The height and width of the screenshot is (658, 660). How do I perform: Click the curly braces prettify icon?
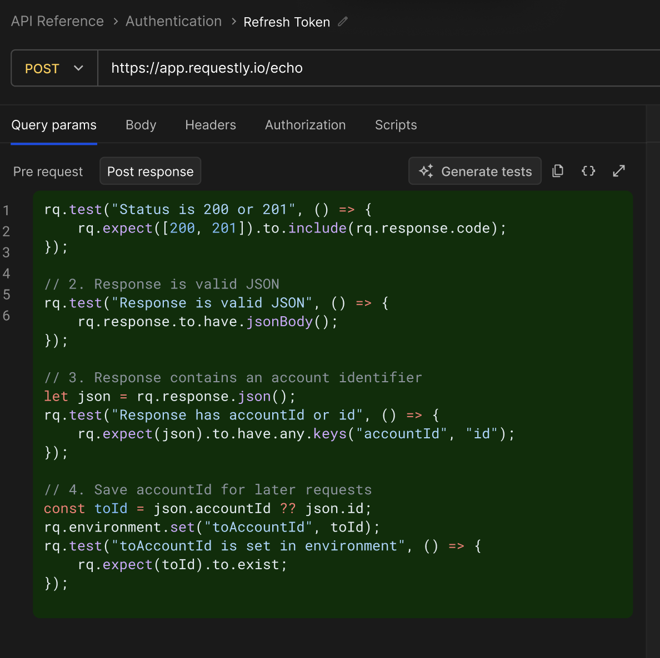pyautogui.click(x=588, y=171)
